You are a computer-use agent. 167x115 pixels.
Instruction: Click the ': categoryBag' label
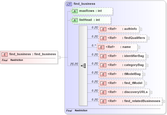133,65
